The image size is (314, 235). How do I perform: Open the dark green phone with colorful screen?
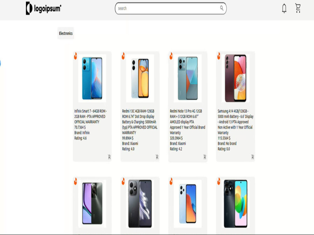point(235,203)
